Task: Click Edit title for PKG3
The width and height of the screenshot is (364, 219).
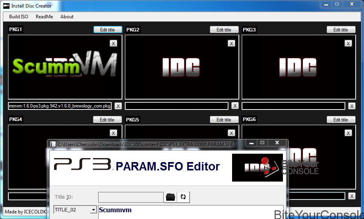Action: click(341, 29)
